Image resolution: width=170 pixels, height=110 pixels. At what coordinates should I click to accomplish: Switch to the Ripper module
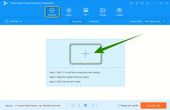pyautogui.click(x=69, y=12)
